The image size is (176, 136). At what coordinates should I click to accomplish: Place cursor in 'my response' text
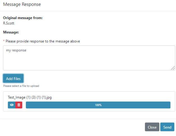tap(16, 50)
